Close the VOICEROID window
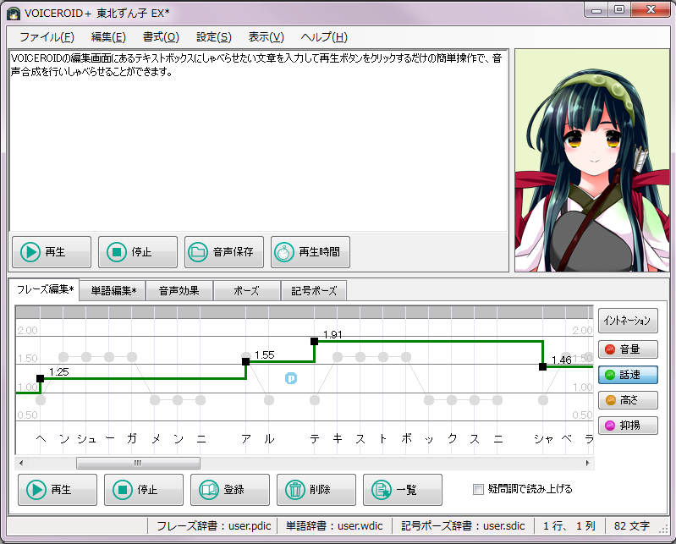Screen dimensions: 676x544 tap(651, 10)
